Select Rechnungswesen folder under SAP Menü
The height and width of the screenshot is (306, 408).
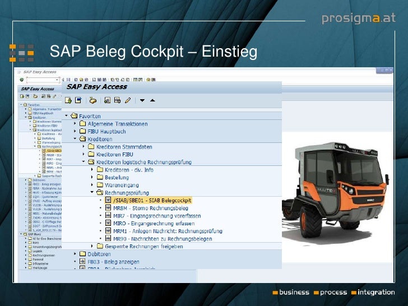pos(44,255)
